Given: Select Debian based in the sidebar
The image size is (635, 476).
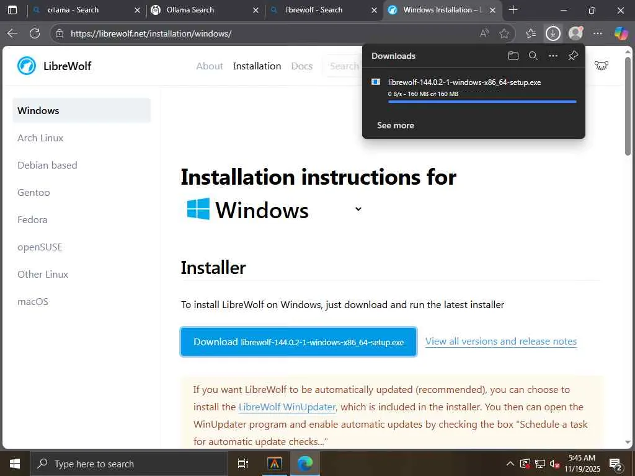Looking at the screenshot, I should (47, 165).
